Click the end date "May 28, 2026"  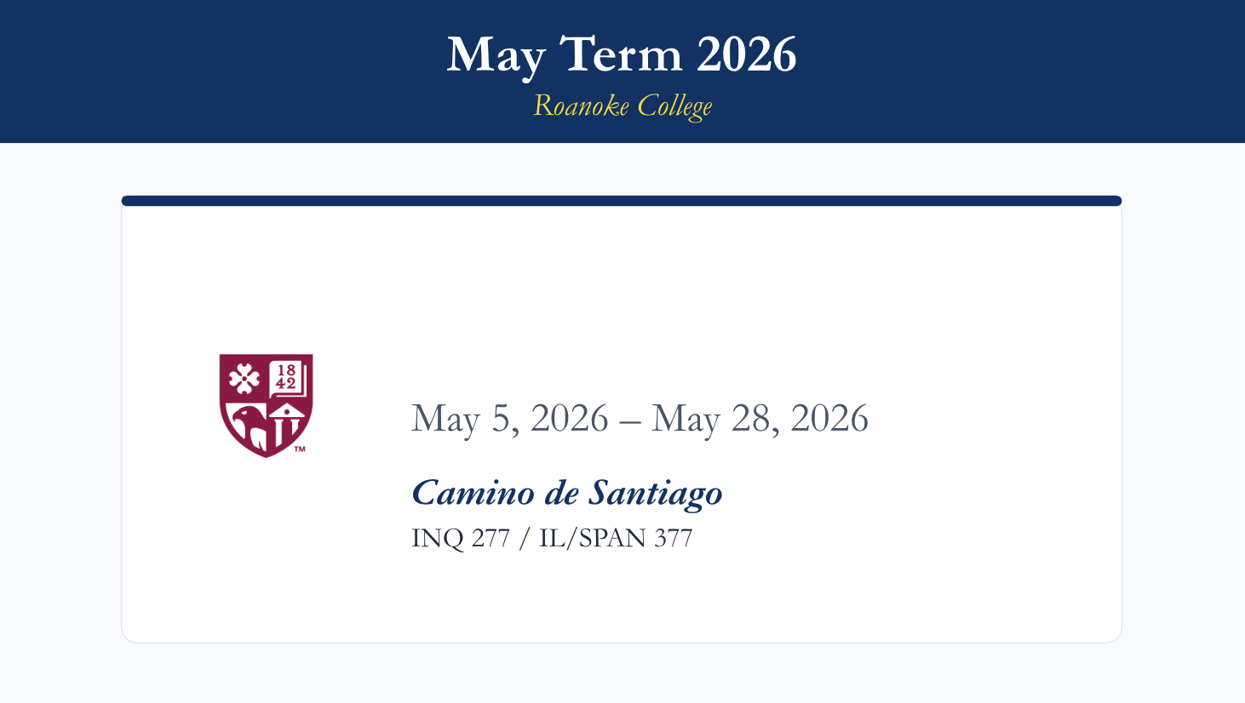(760, 419)
